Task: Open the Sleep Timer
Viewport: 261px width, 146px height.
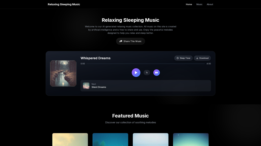Action: click(184, 58)
